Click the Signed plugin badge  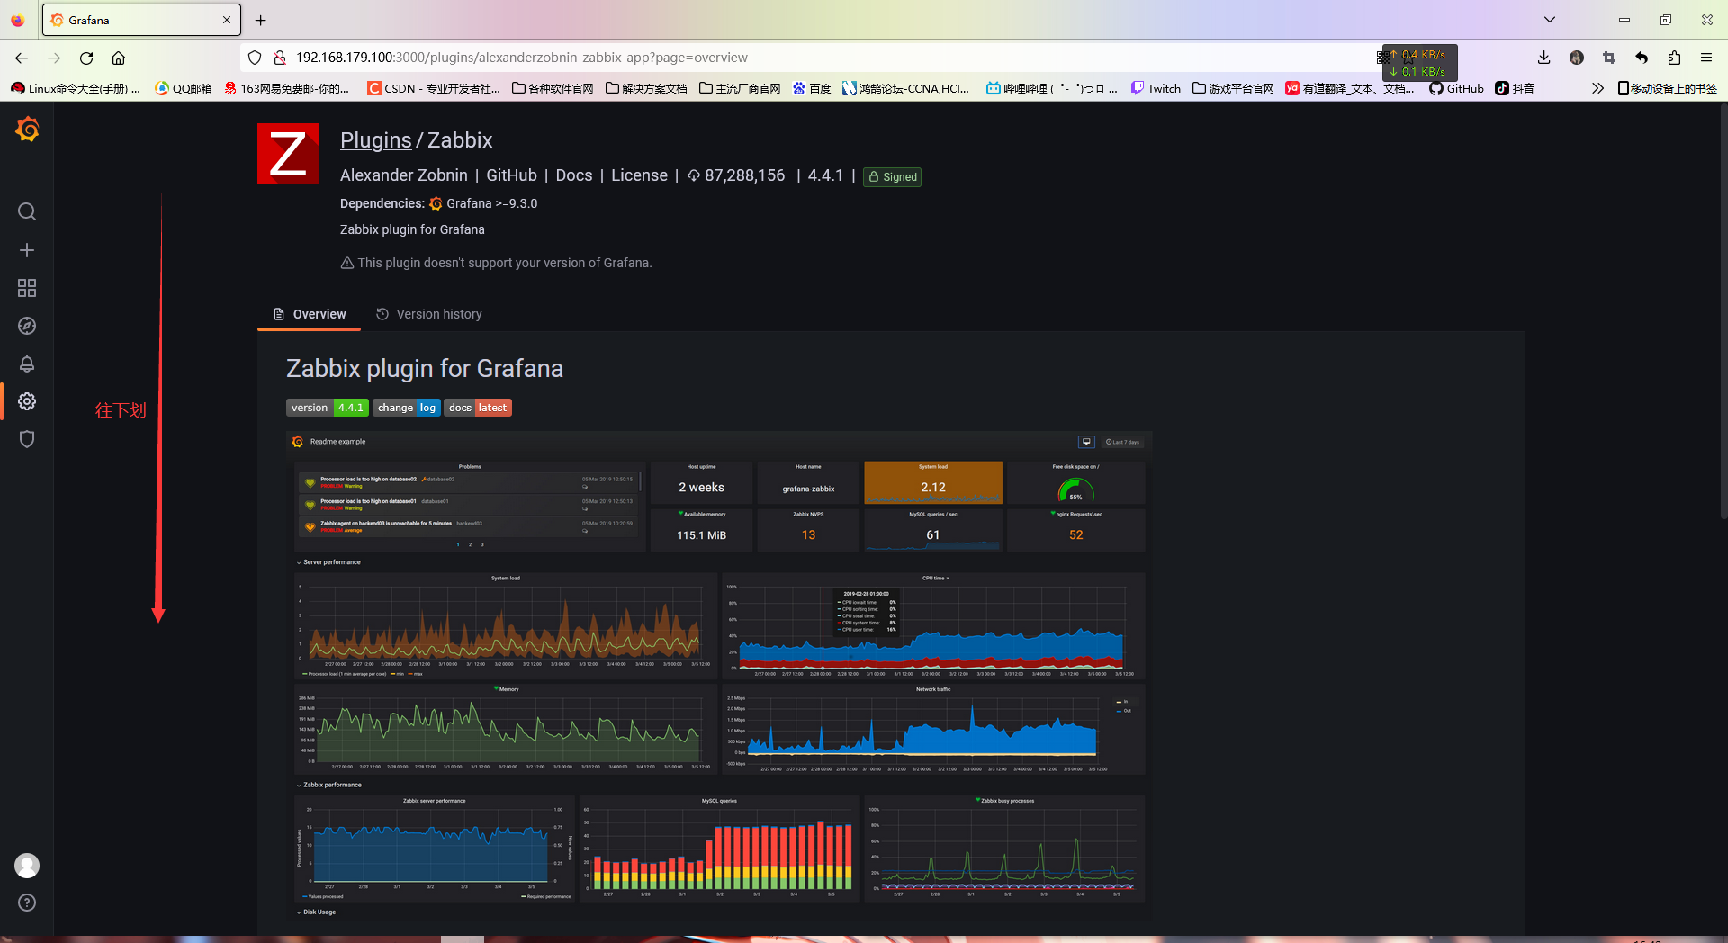892,177
